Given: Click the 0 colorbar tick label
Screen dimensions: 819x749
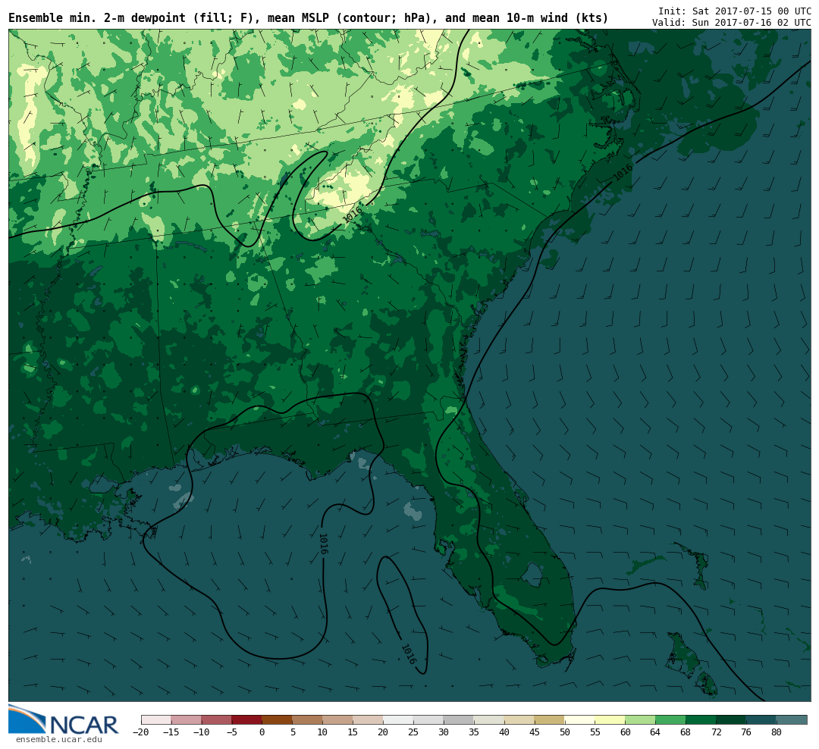Looking at the screenshot, I should coord(262,732).
